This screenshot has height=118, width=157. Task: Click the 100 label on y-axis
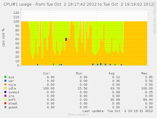(x=16, y=22)
